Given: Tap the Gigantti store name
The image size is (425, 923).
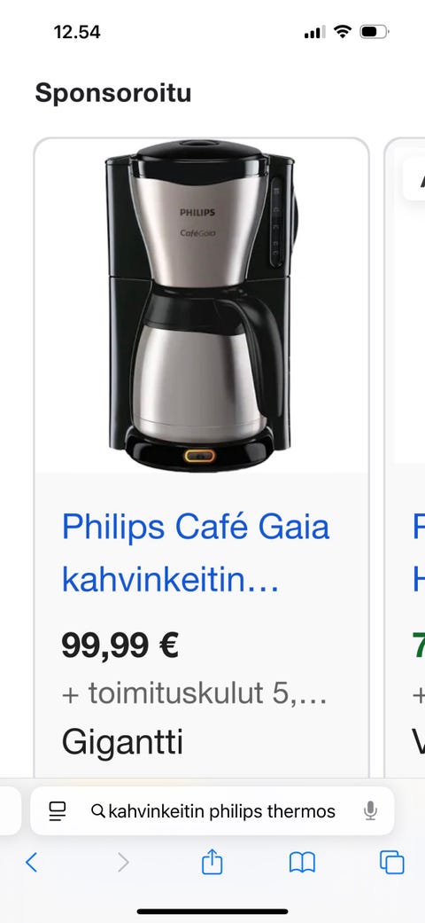Looking at the screenshot, I should coord(122,742).
